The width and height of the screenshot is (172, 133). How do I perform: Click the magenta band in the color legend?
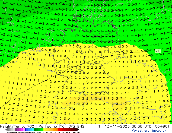pyautogui.click(x=22, y=129)
